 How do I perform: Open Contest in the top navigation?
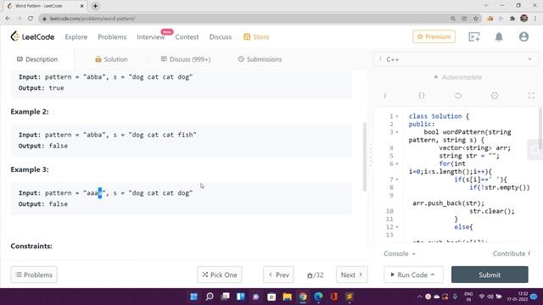tap(187, 37)
